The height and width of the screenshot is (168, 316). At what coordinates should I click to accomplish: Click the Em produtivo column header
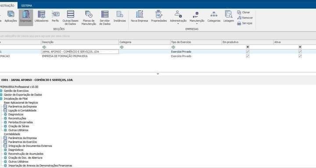tap(248, 42)
